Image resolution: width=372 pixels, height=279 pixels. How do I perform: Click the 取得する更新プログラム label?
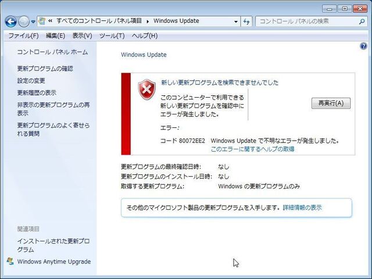[x=152, y=186]
